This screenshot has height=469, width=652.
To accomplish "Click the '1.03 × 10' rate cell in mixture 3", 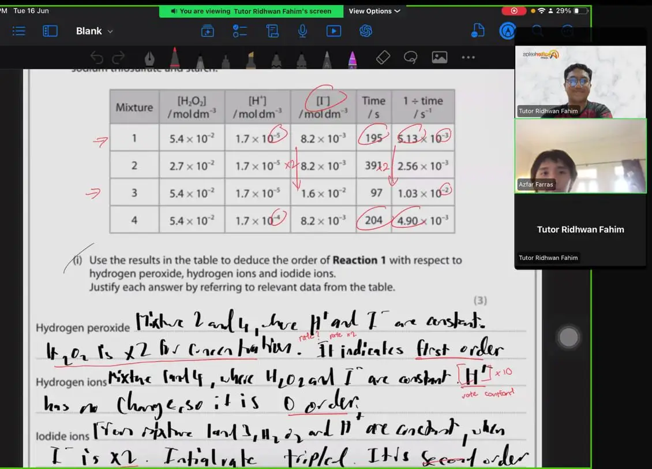I will [x=423, y=193].
